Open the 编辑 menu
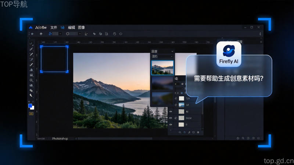 (x=71, y=28)
